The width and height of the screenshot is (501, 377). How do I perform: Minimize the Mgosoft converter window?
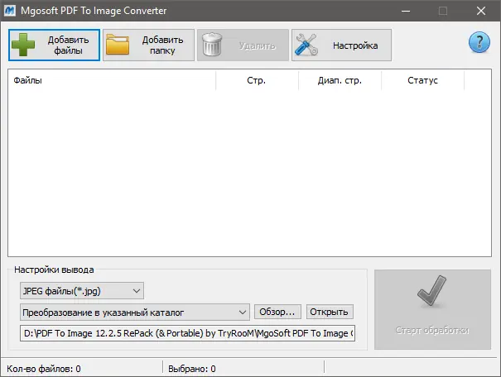pos(406,11)
